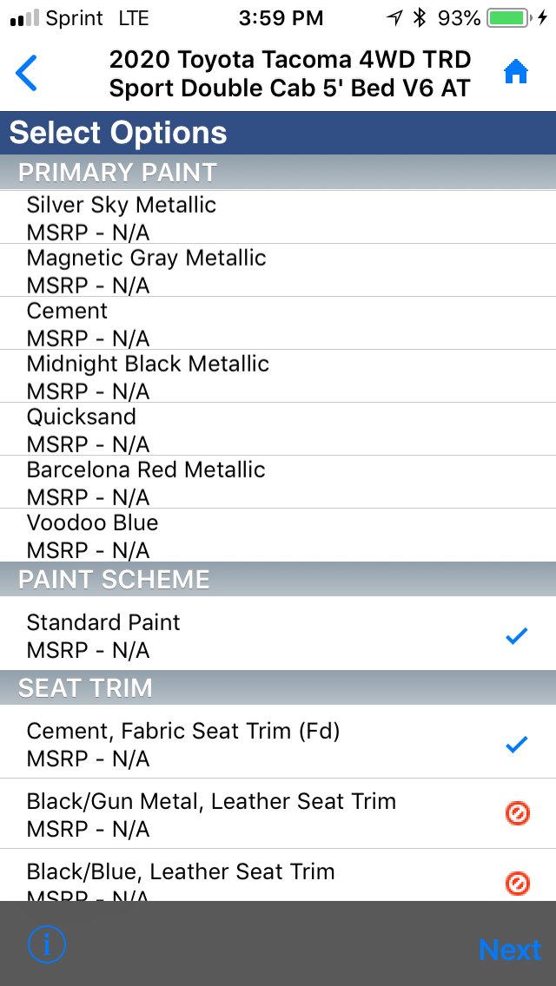Tap the SEAT TRIM section header

click(x=278, y=687)
